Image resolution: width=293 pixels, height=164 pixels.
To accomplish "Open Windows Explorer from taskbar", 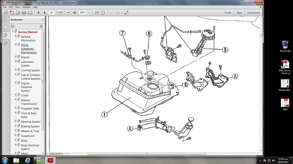I will [16, 160].
